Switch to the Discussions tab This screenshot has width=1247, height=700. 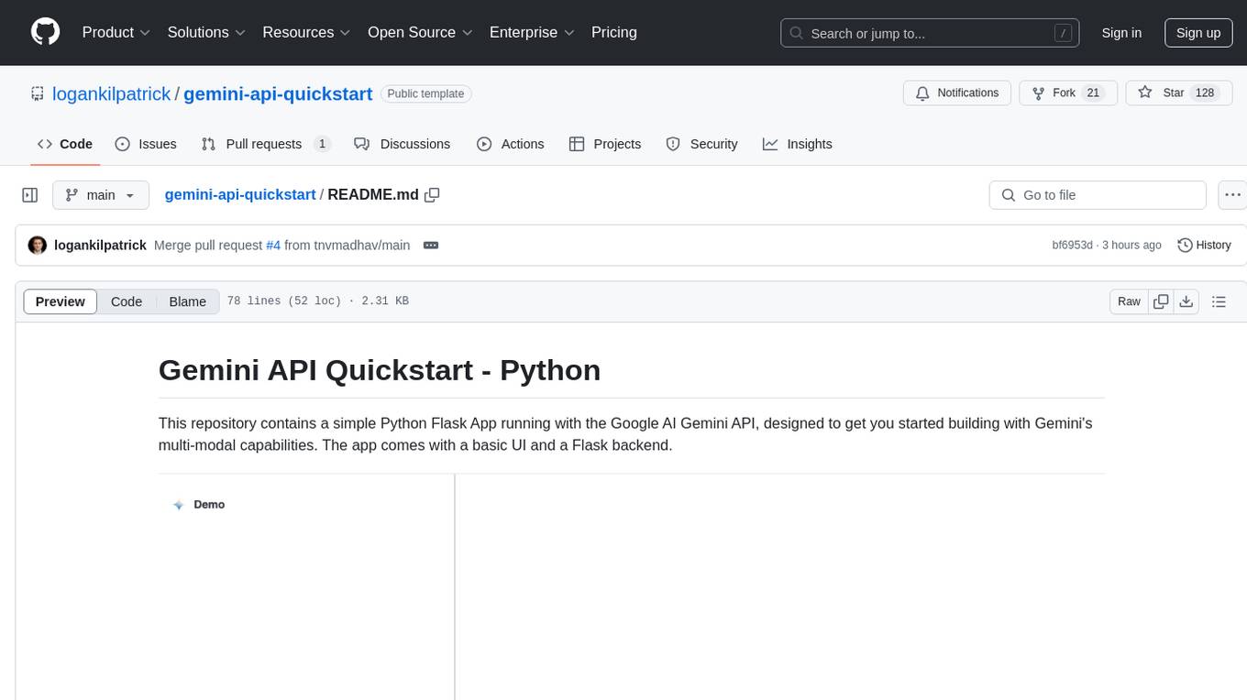pyautogui.click(x=403, y=144)
